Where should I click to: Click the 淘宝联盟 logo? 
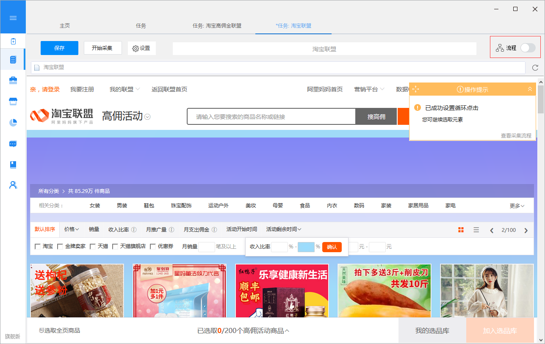(61, 115)
